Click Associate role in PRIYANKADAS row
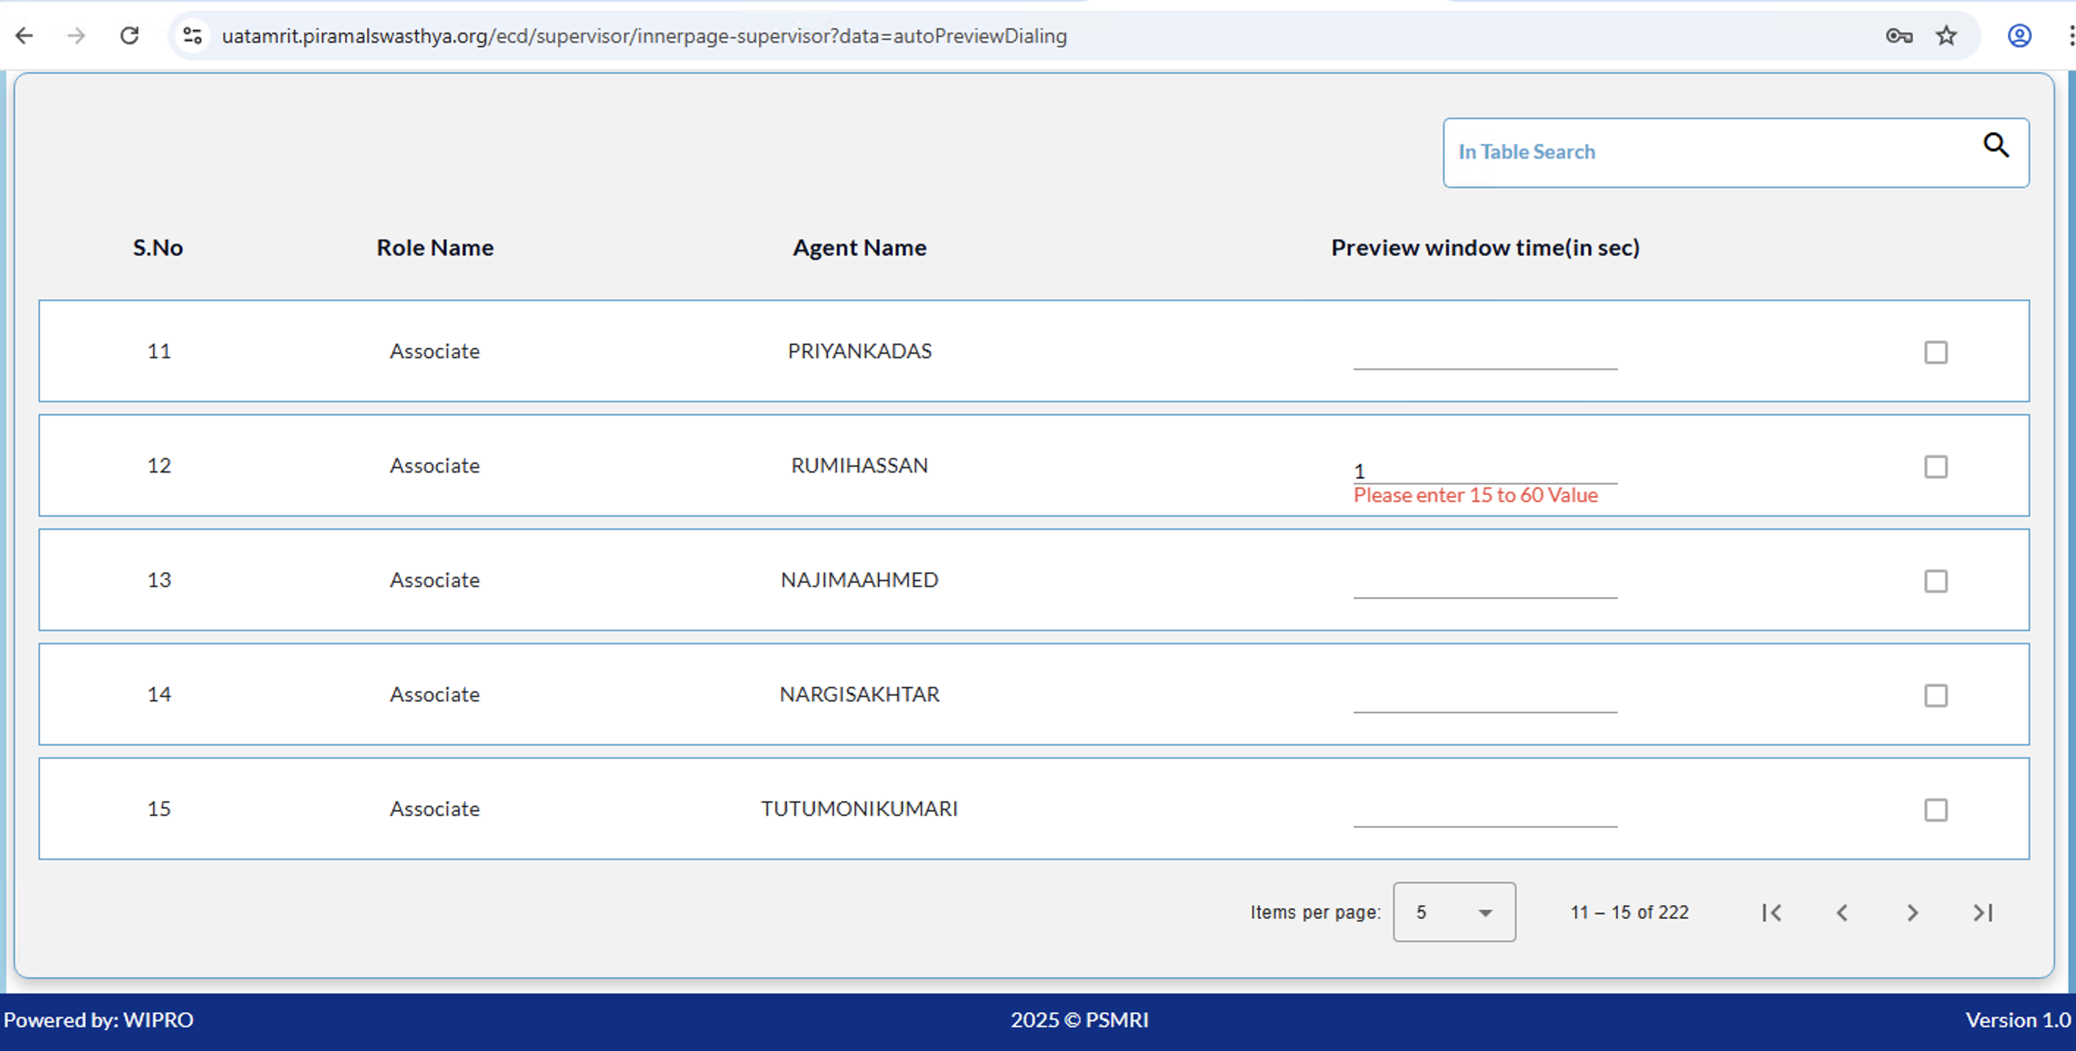 click(435, 351)
